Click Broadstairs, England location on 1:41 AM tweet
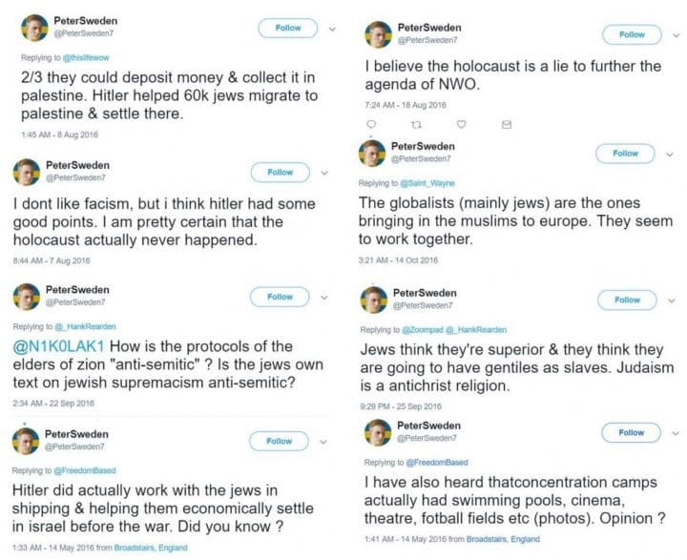The height and width of the screenshot is (560, 687). [503, 539]
